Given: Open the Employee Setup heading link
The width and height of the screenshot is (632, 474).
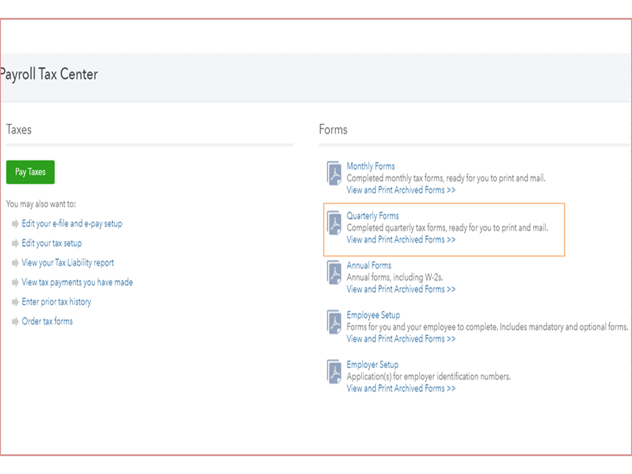Looking at the screenshot, I should point(373,315).
